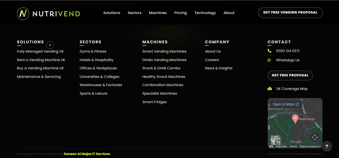Image resolution: width=339 pixels, height=158 pixels.
Task: Open the Technology menu in header
Action: tap(205, 13)
